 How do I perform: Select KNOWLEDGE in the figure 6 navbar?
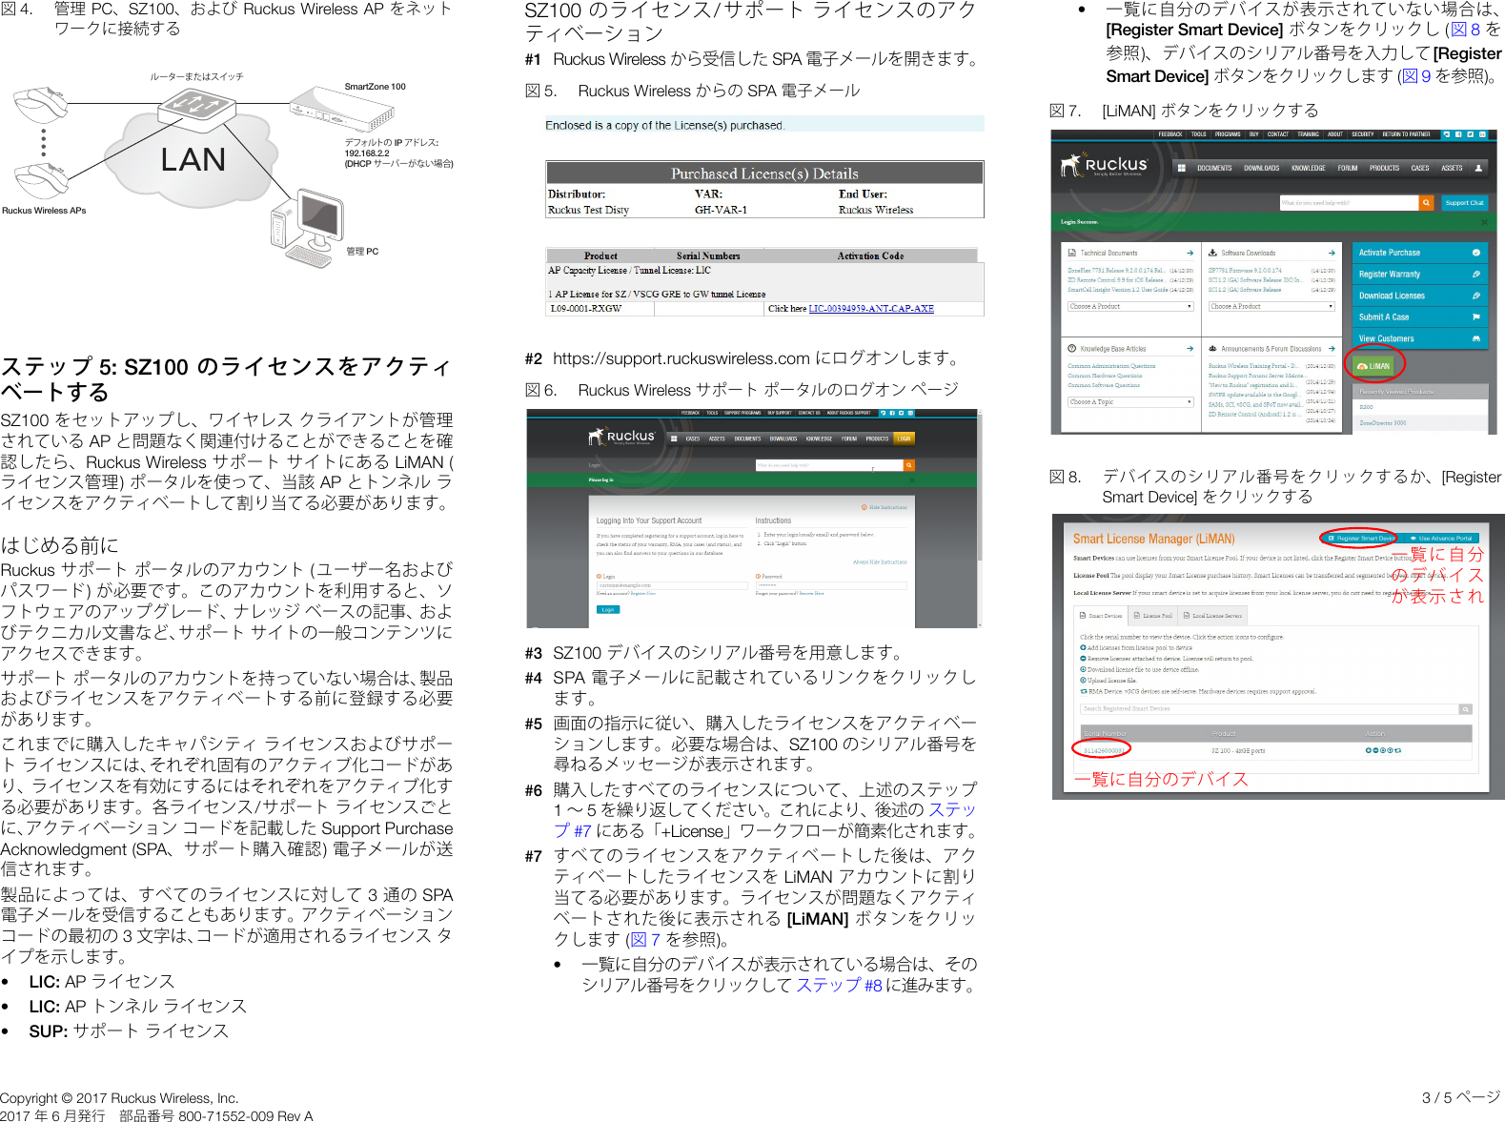819,439
